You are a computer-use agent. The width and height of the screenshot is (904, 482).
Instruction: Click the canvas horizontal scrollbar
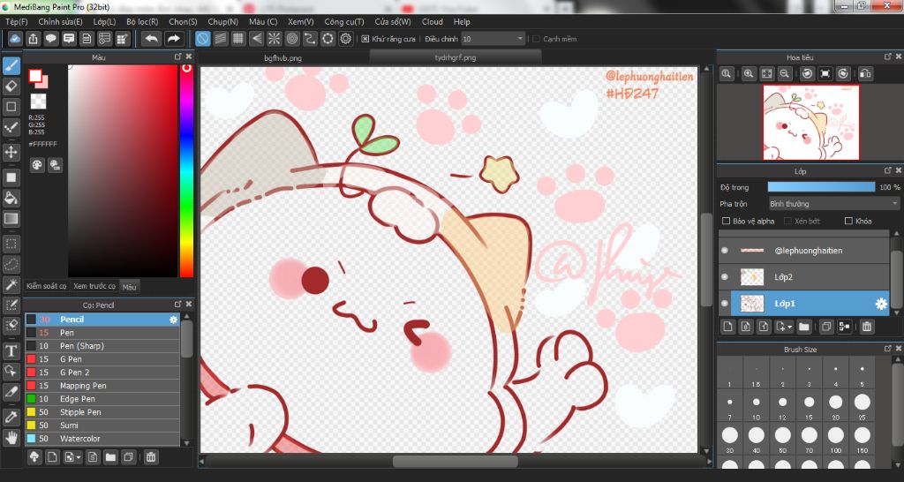pos(456,461)
